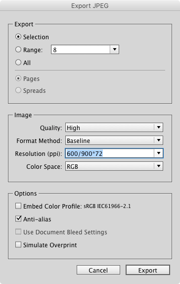Image resolution: width=180 pixels, height=284 pixels.
Task: Enable the Embed Color Profile checkbox
Action: coord(18,206)
